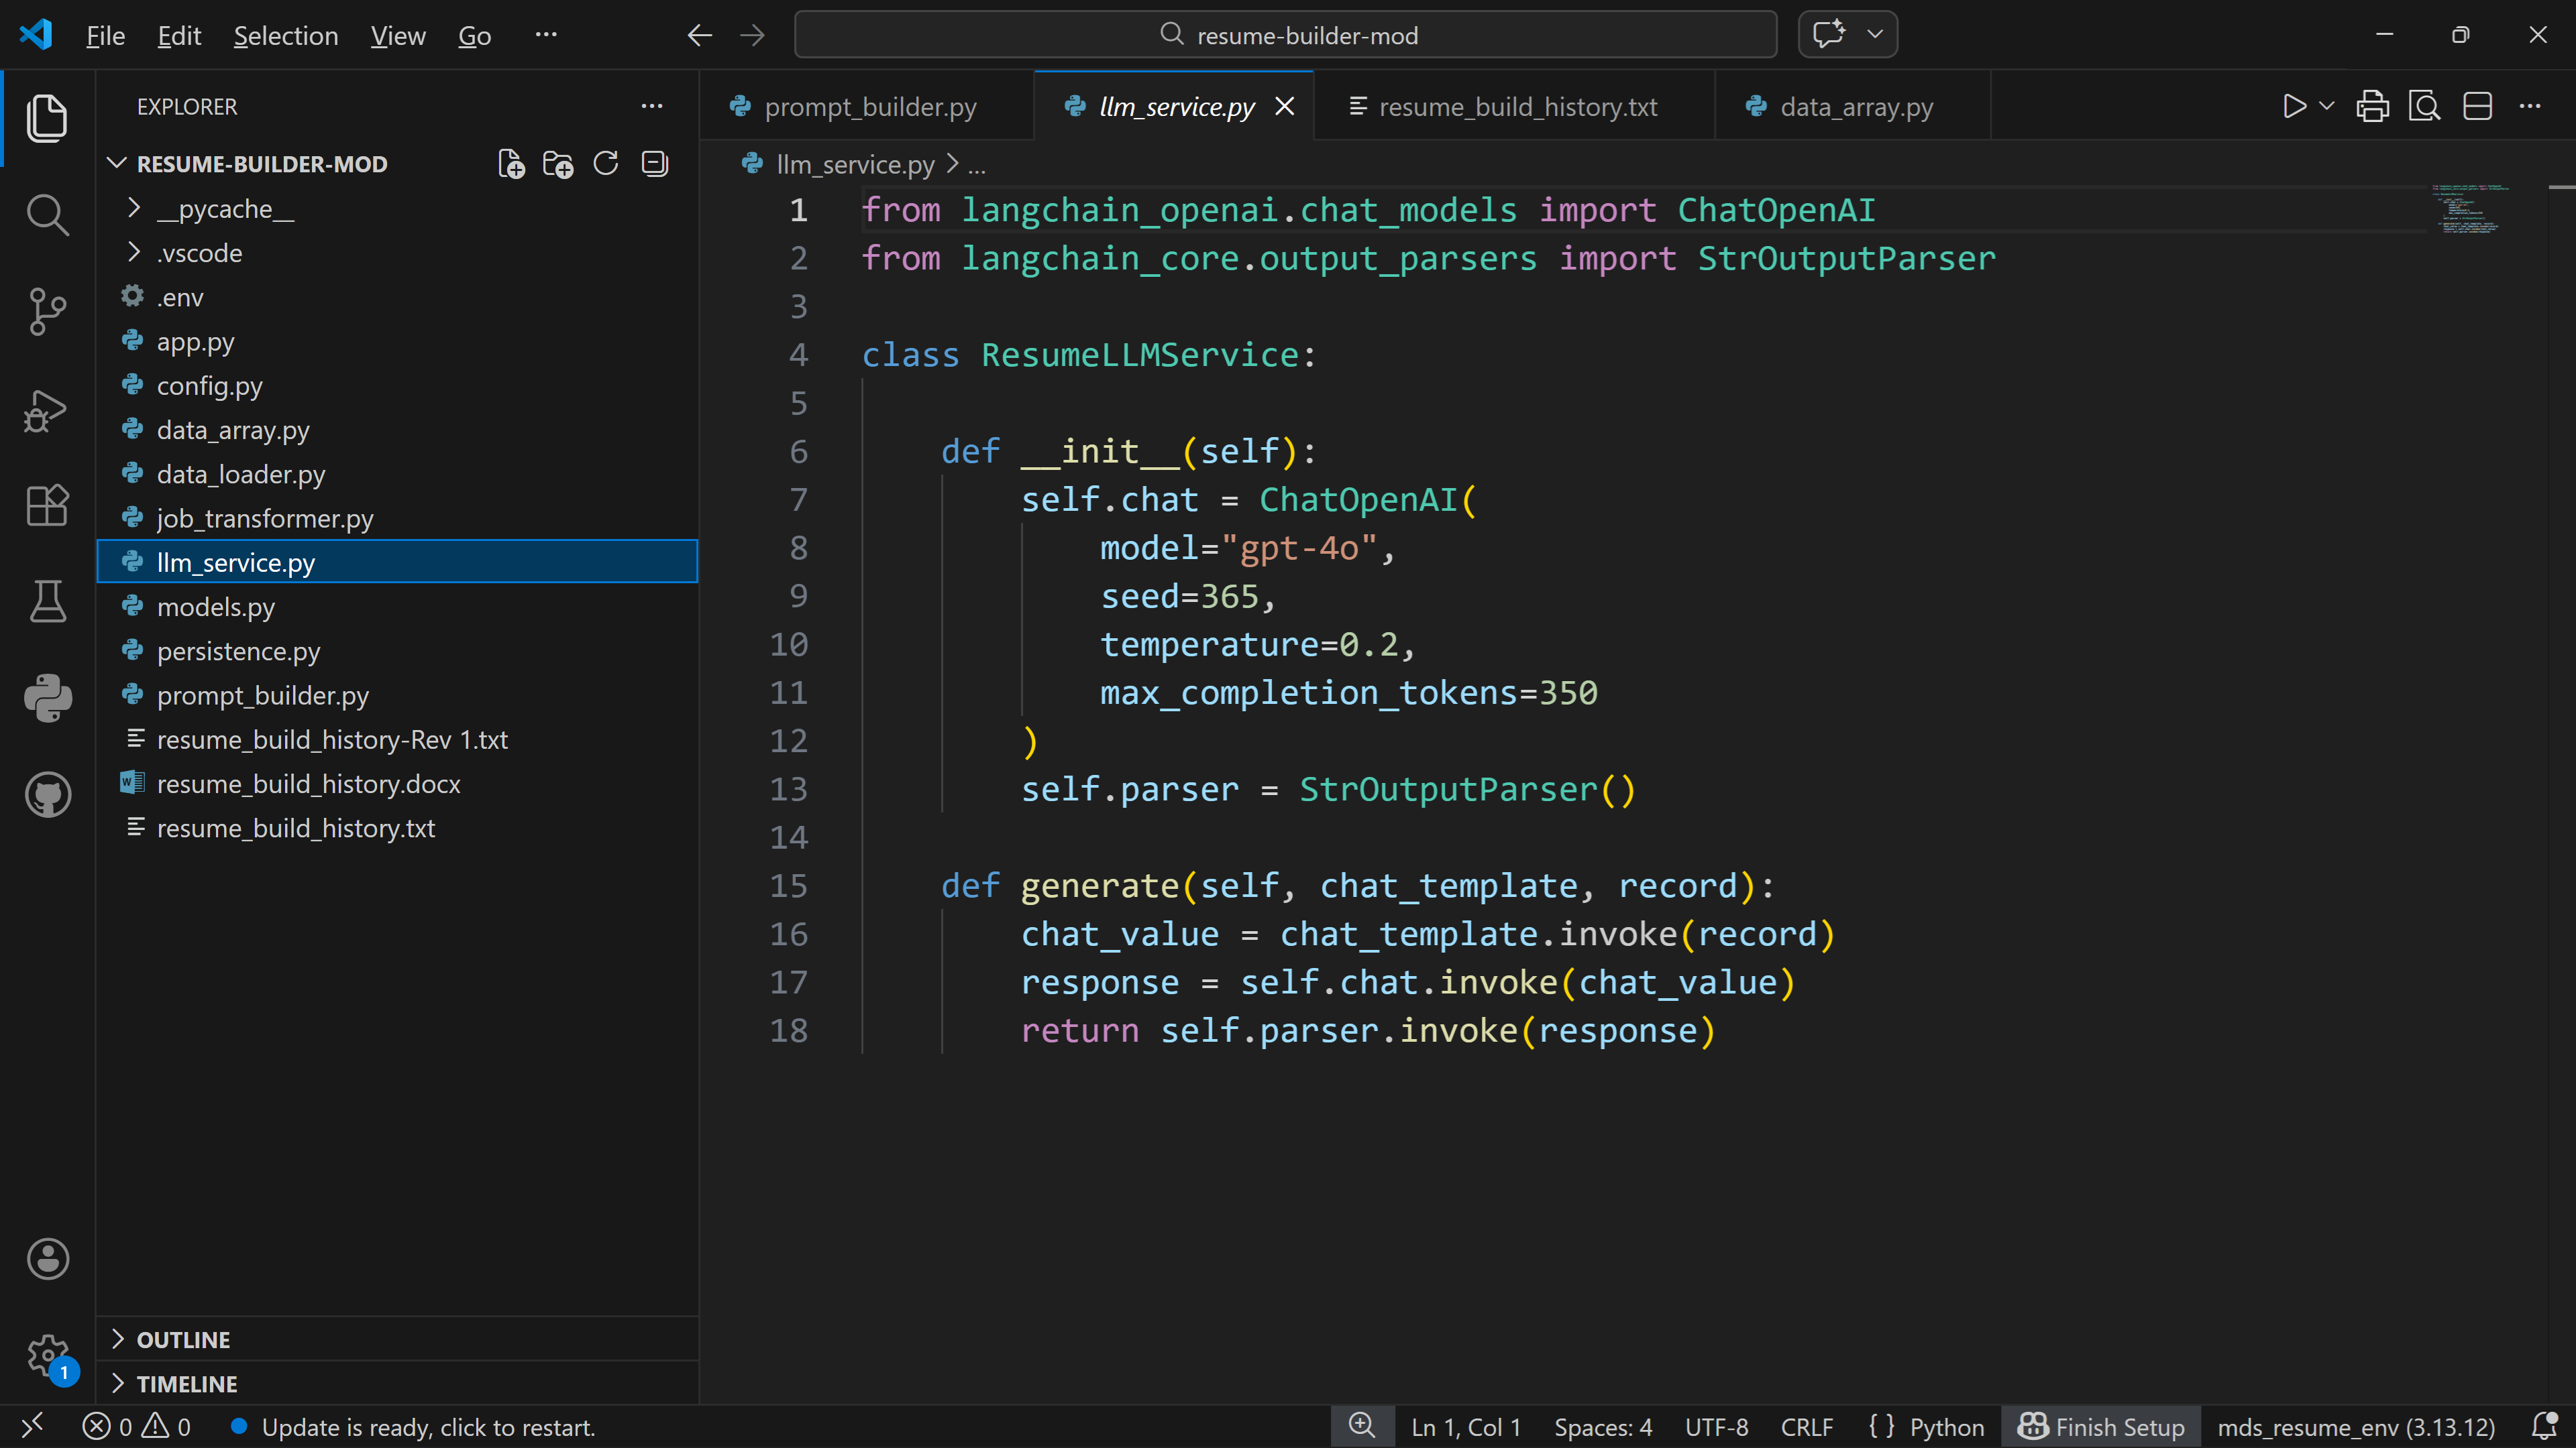Open the Source Control view
The height and width of the screenshot is (1448, 2576).
47,312
